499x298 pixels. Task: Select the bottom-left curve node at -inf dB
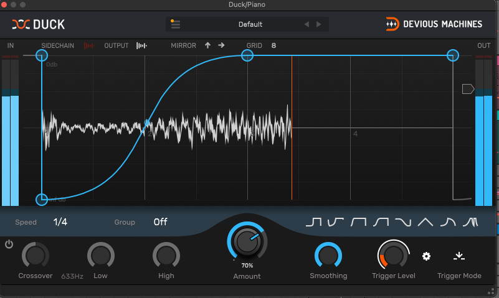click(42, 200)
